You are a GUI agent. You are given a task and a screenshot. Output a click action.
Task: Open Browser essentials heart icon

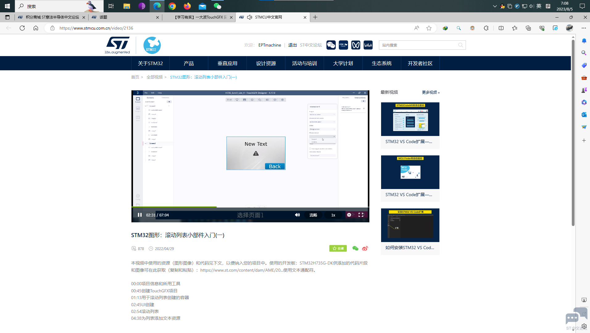[542, 28]
